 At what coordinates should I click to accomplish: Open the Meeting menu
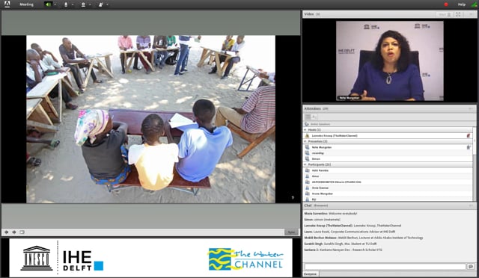(26, 4)
